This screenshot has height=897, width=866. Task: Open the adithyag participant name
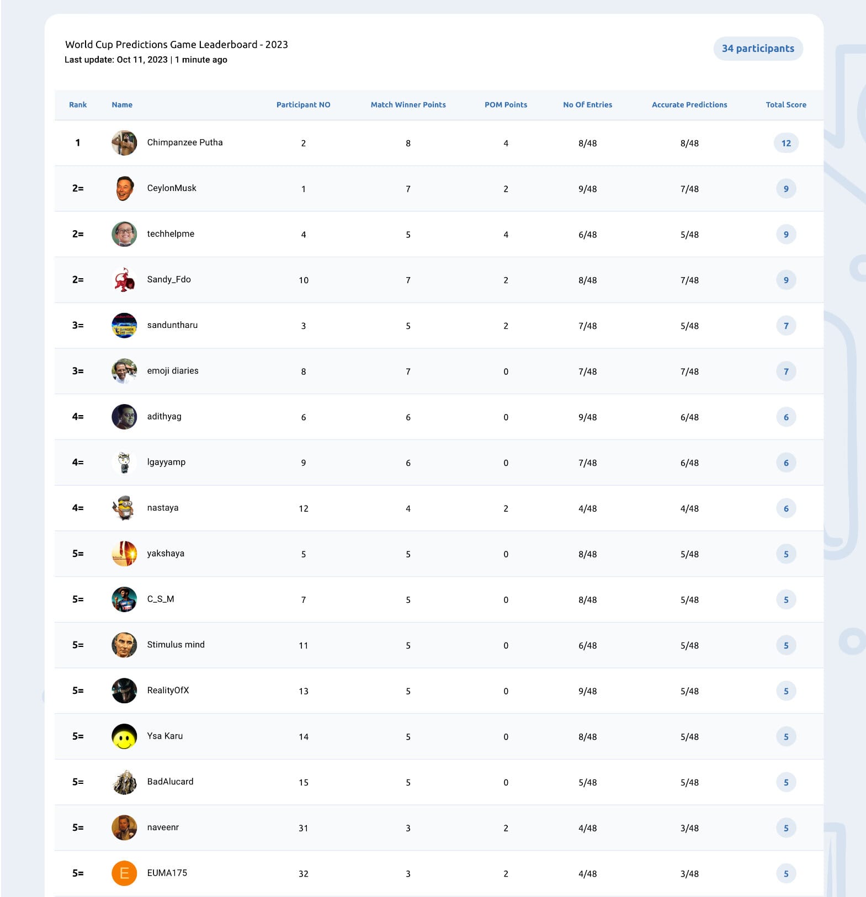pos(164,417)
